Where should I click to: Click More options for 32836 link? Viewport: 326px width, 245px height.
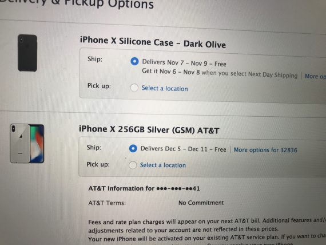click(265, 150)
